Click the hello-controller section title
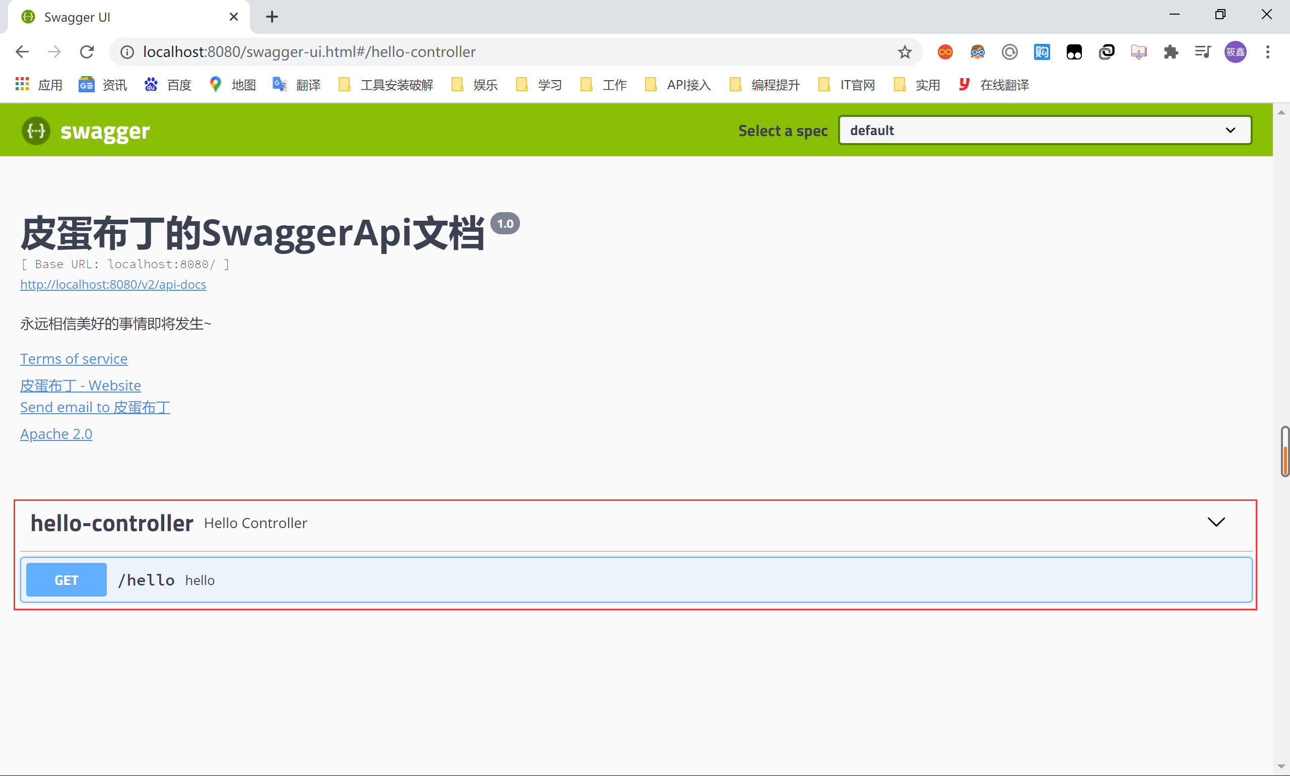 112,523
